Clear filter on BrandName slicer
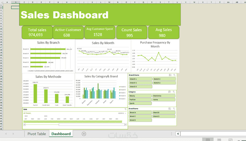The height and width of the screenshot is (141, 246). (174, 109)
